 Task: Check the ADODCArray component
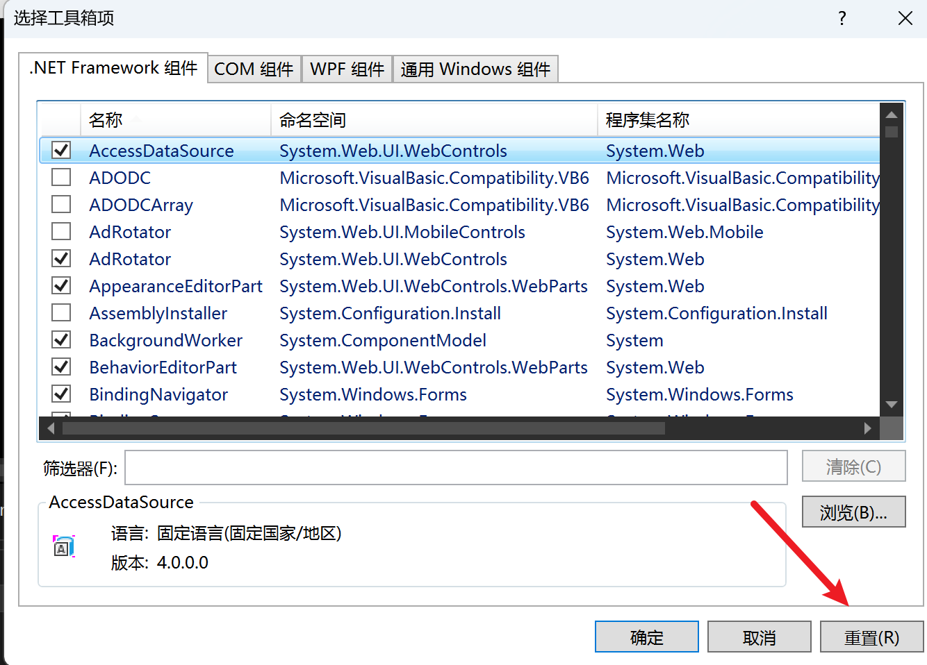[x=61, y=204]
